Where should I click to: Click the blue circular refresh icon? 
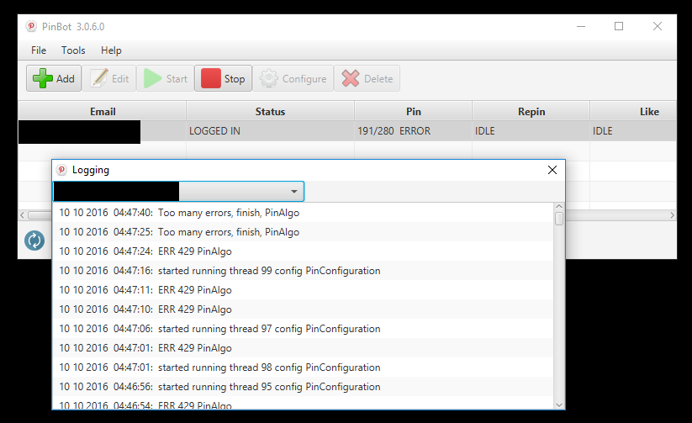tap(34, 241)
